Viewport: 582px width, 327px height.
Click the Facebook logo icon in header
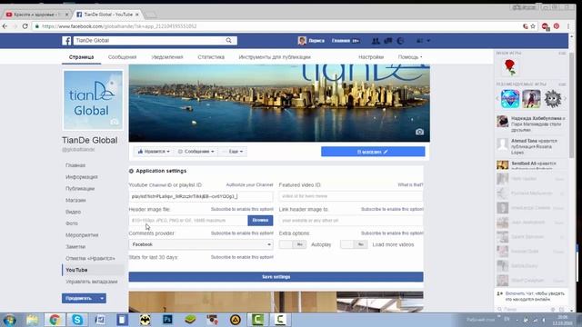[66, 40]
